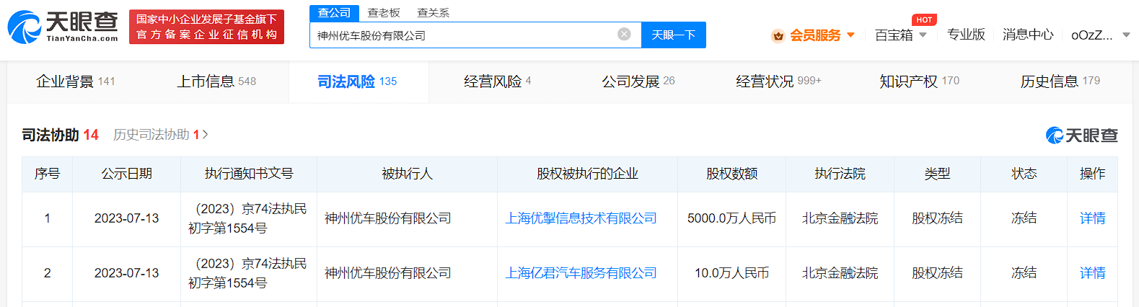Open the oOzZ... user account dropdown
The width and height of the screenshot is (1139, 307).
coord(1100,35)
